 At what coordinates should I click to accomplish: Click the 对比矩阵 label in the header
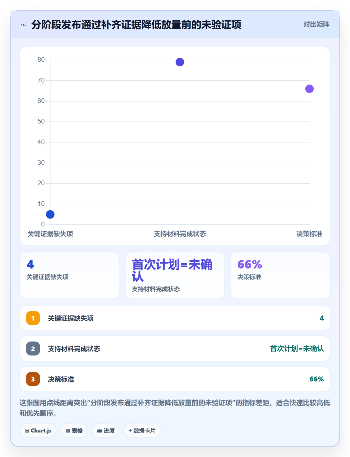tap(316, 24)
